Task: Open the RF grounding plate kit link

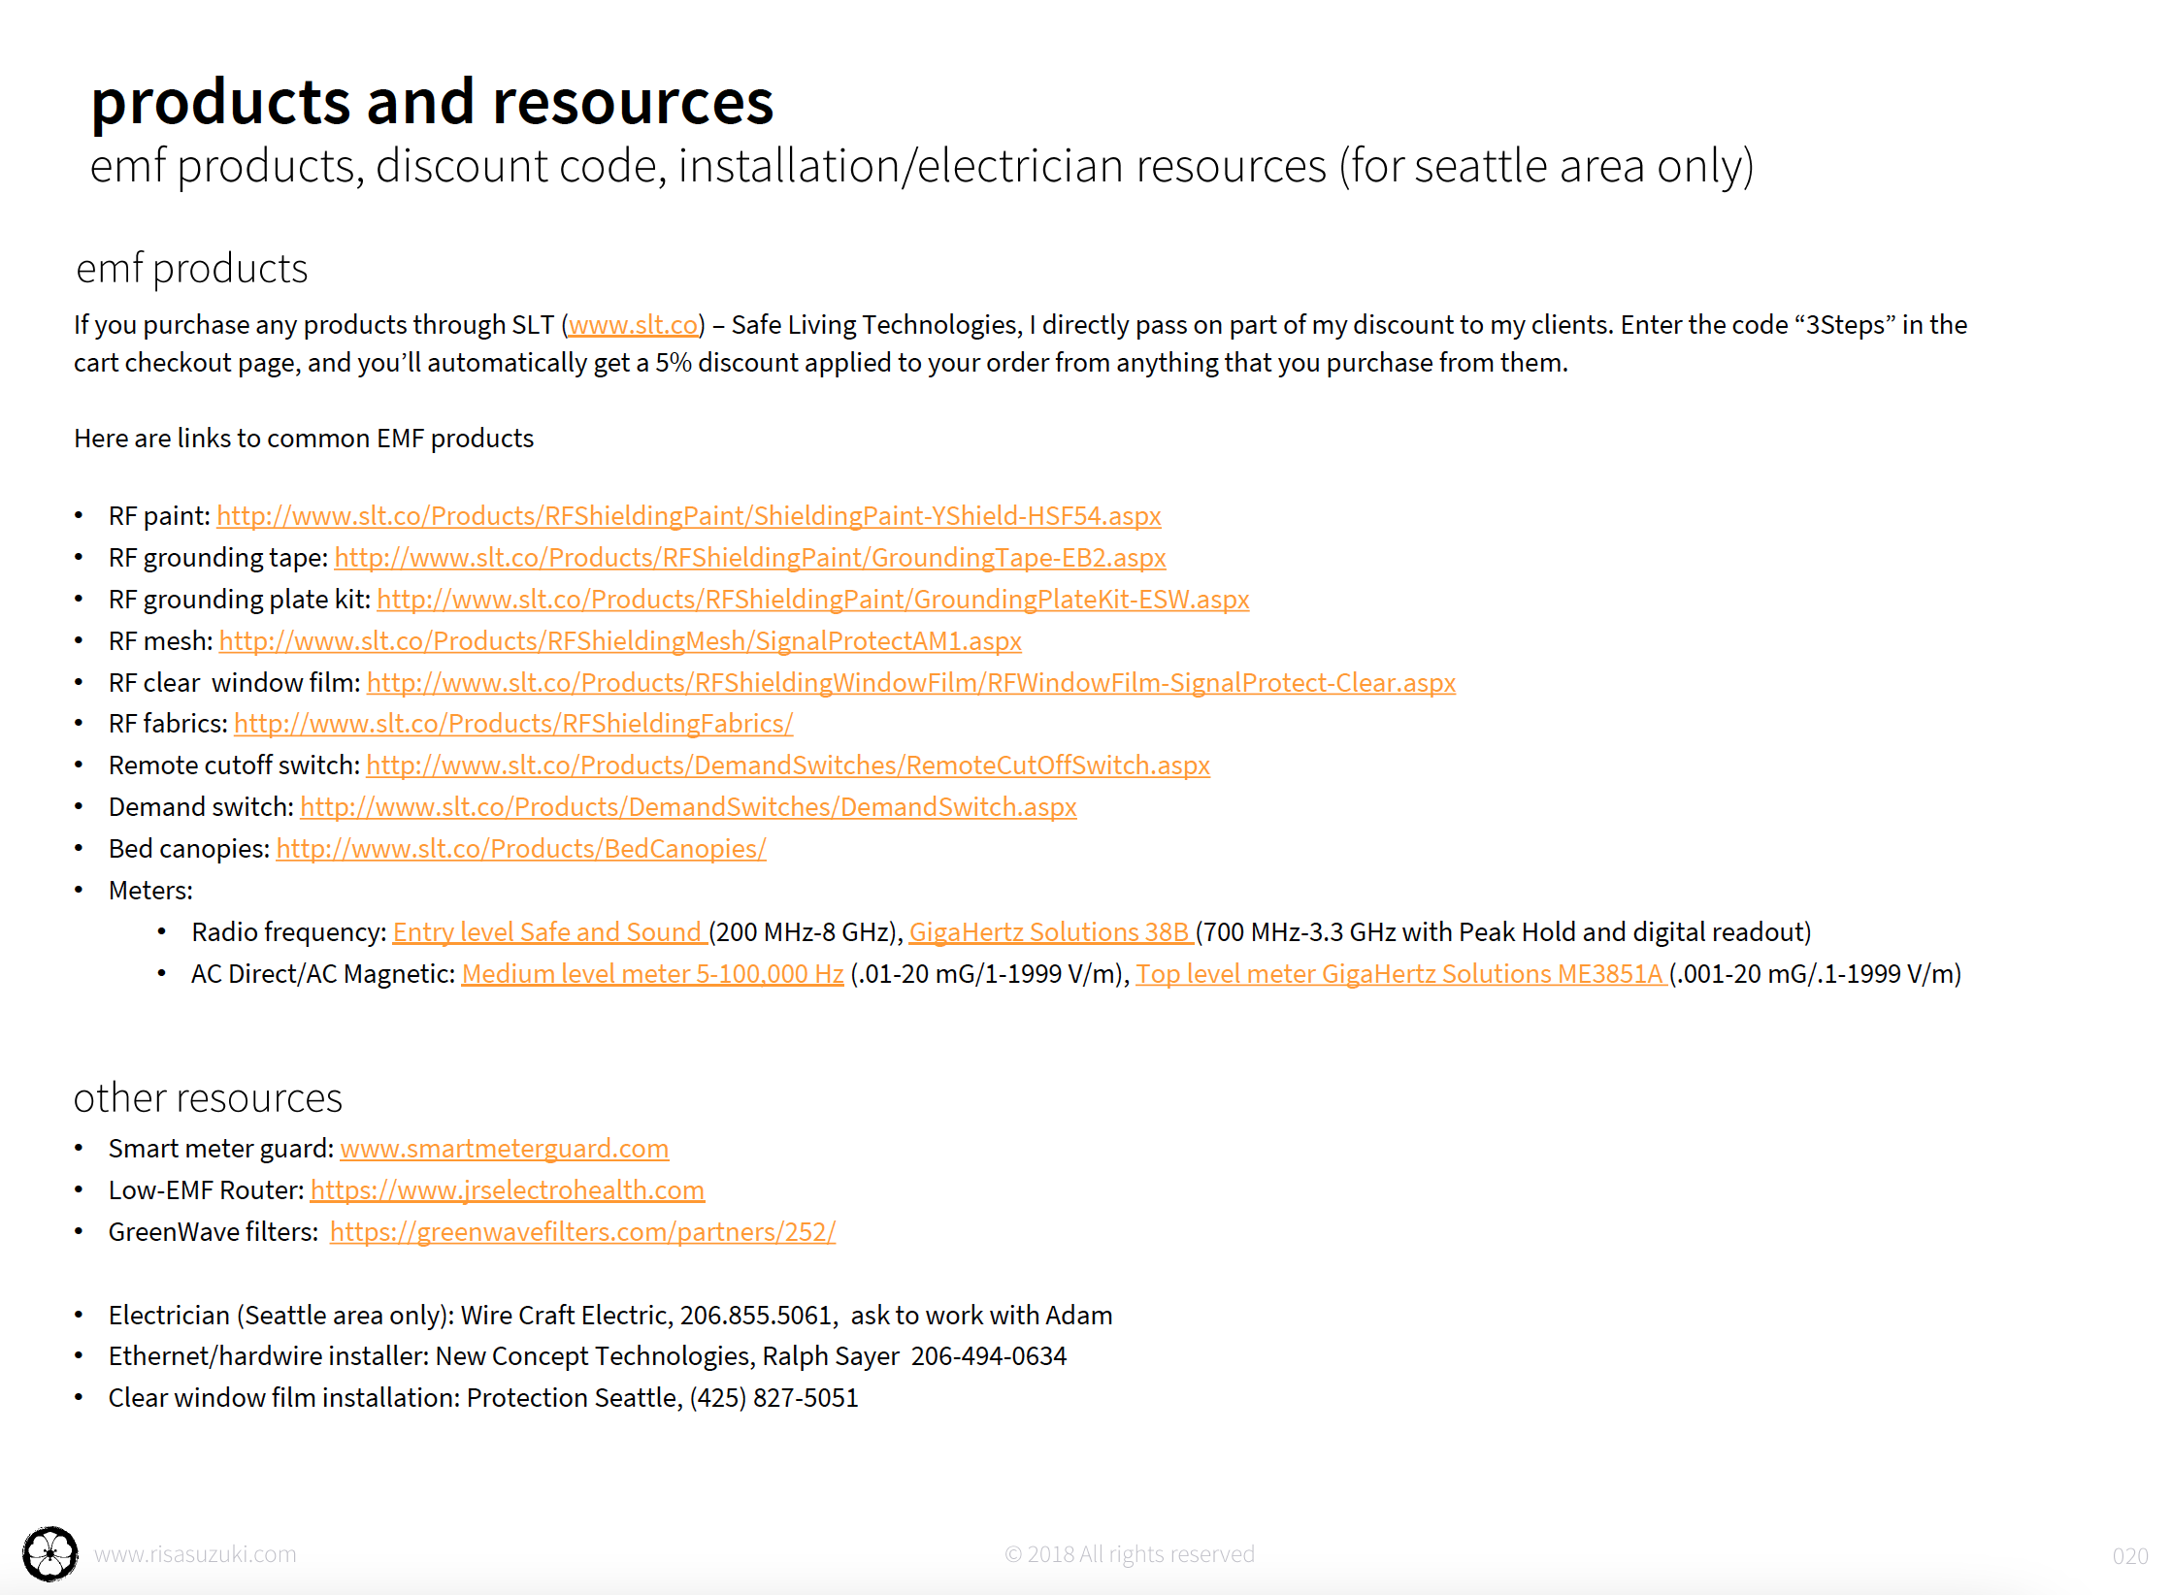Action: point(812,600)
